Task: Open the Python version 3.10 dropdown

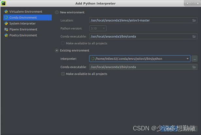Action: click(98, 28)
